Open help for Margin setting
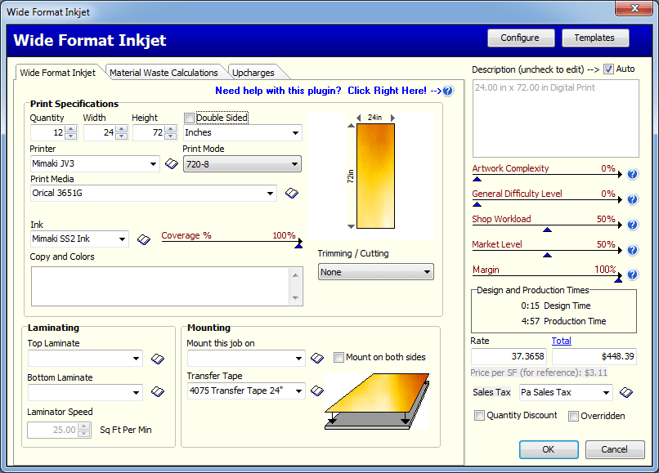Screen dimensions: 659x473 (x=631, y=274)
